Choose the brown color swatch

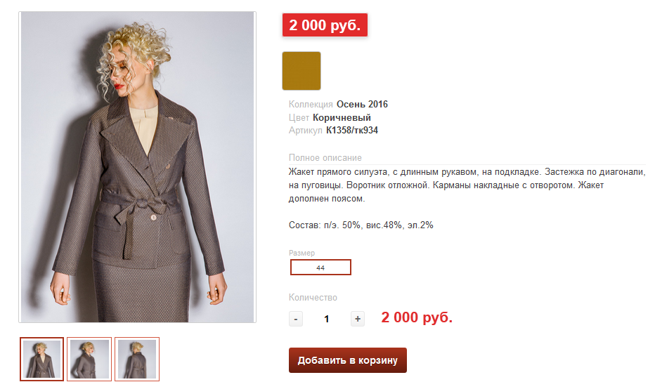[x=301, y=71]
